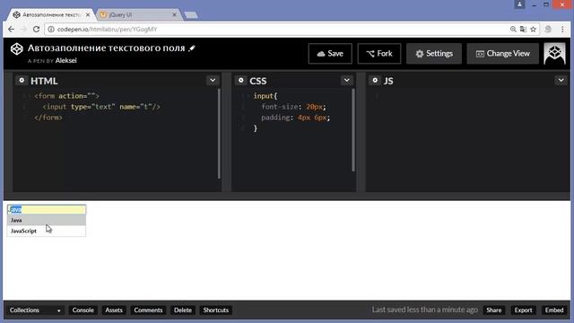Go back in browser history
This screenshot has height=323, width=574.
[x=12, y=29]
